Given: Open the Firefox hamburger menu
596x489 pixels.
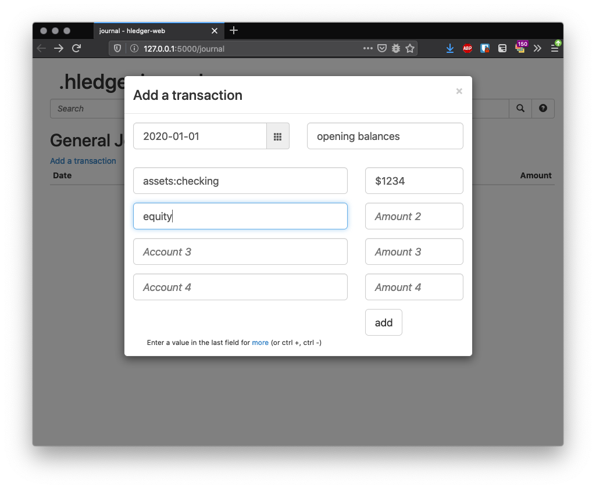Looking at the screenshot, I should pos(555,48).
